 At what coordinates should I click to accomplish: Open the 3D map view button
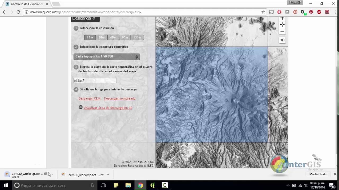tap(282, 40)
